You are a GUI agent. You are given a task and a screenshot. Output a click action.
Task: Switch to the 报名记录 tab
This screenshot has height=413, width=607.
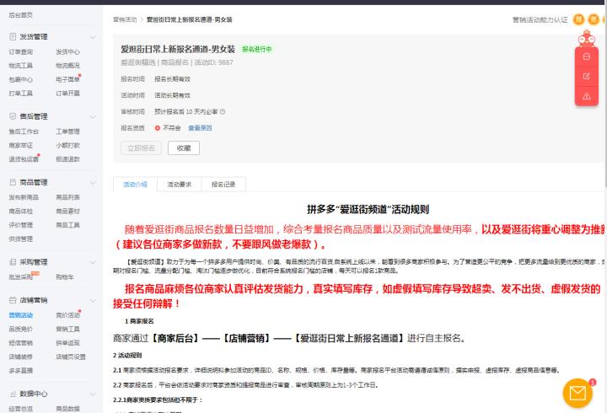click(223, 185)
